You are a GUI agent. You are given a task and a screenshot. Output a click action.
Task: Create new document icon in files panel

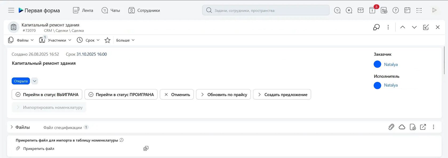[413, 127]
